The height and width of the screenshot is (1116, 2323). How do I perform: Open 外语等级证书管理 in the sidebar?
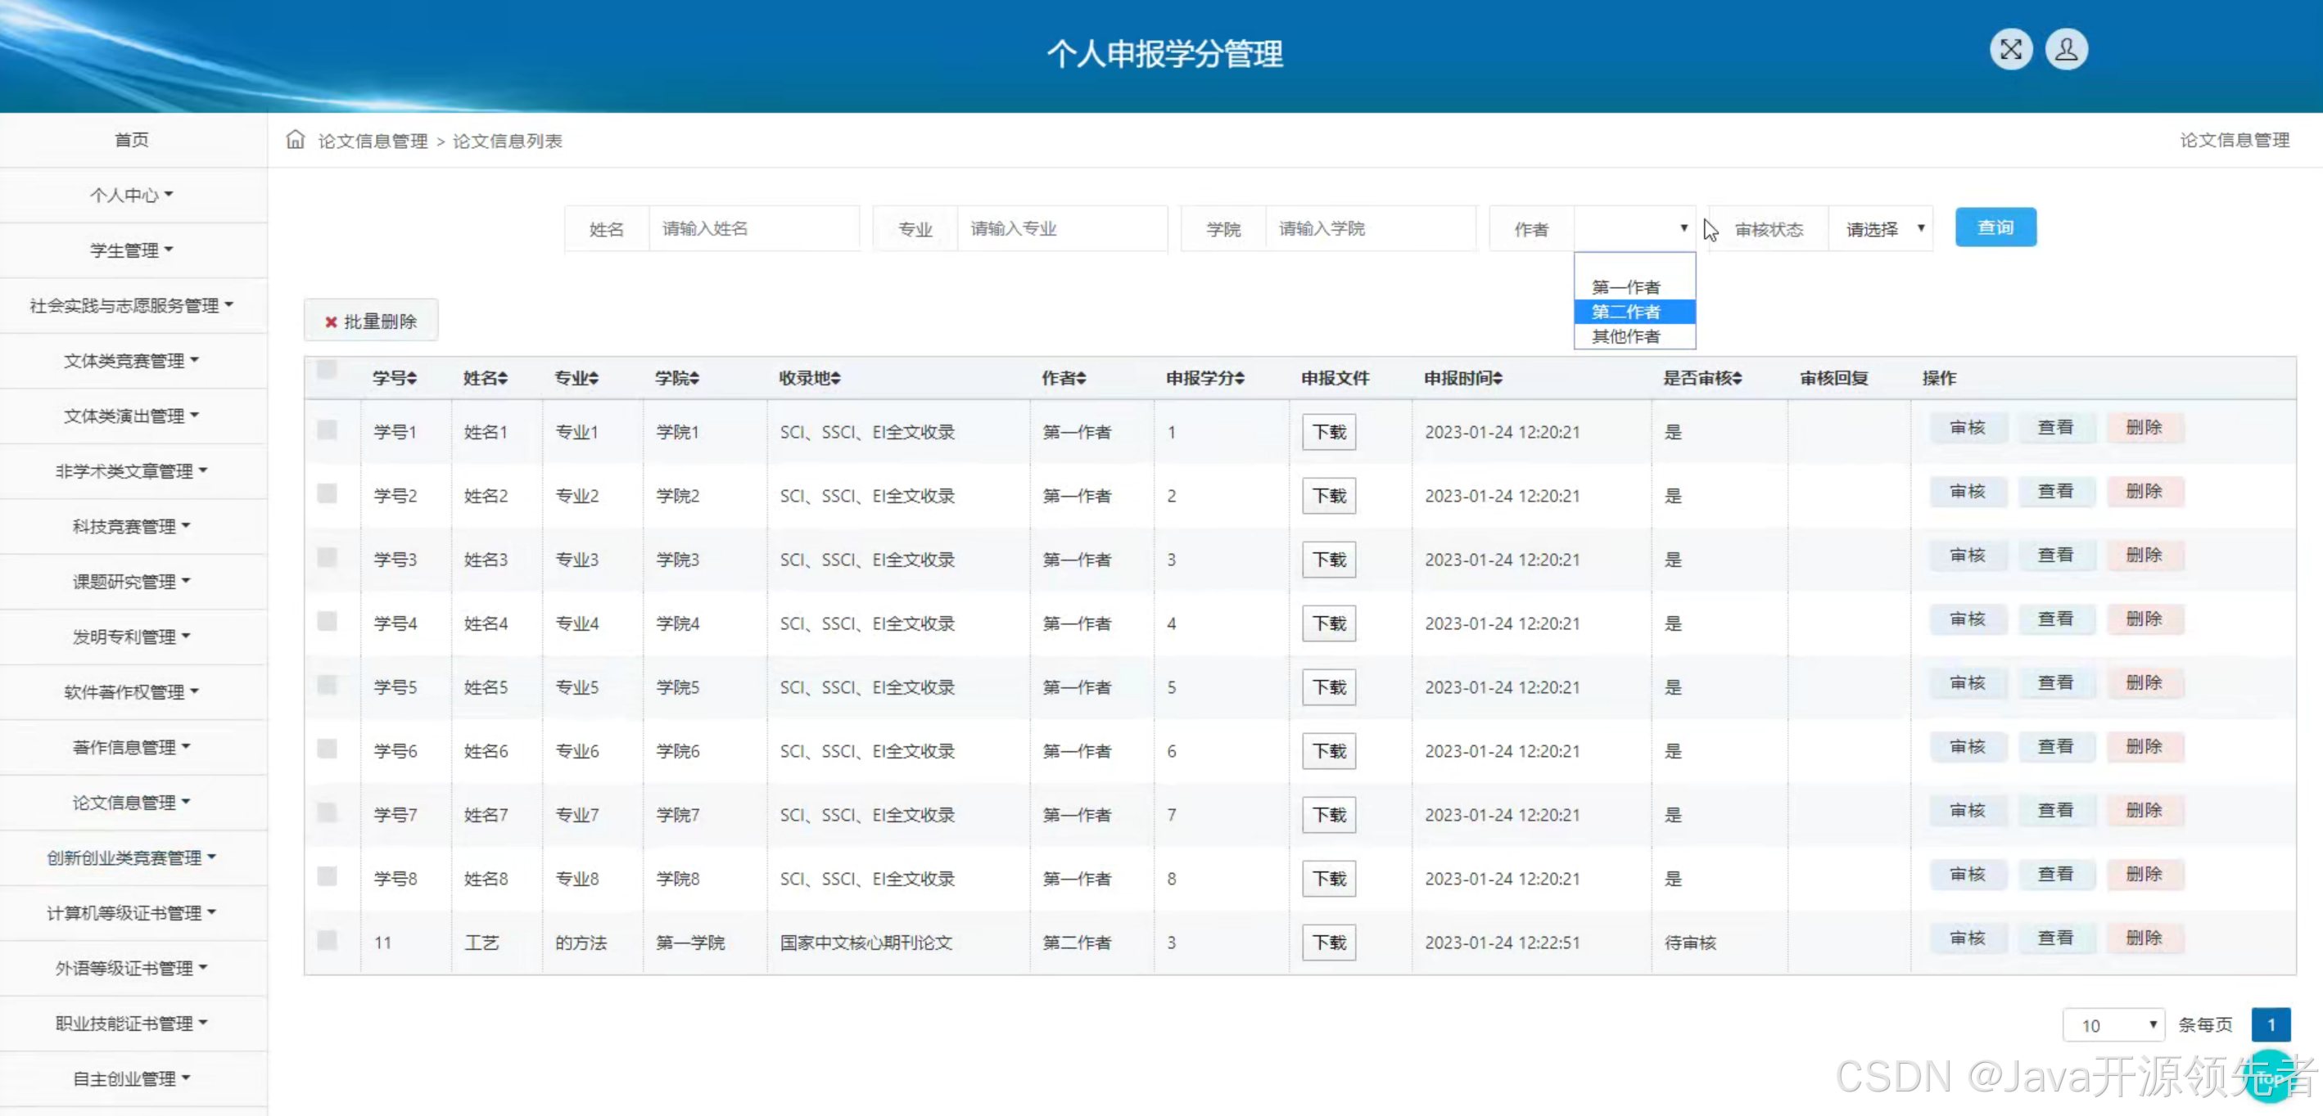132,968
